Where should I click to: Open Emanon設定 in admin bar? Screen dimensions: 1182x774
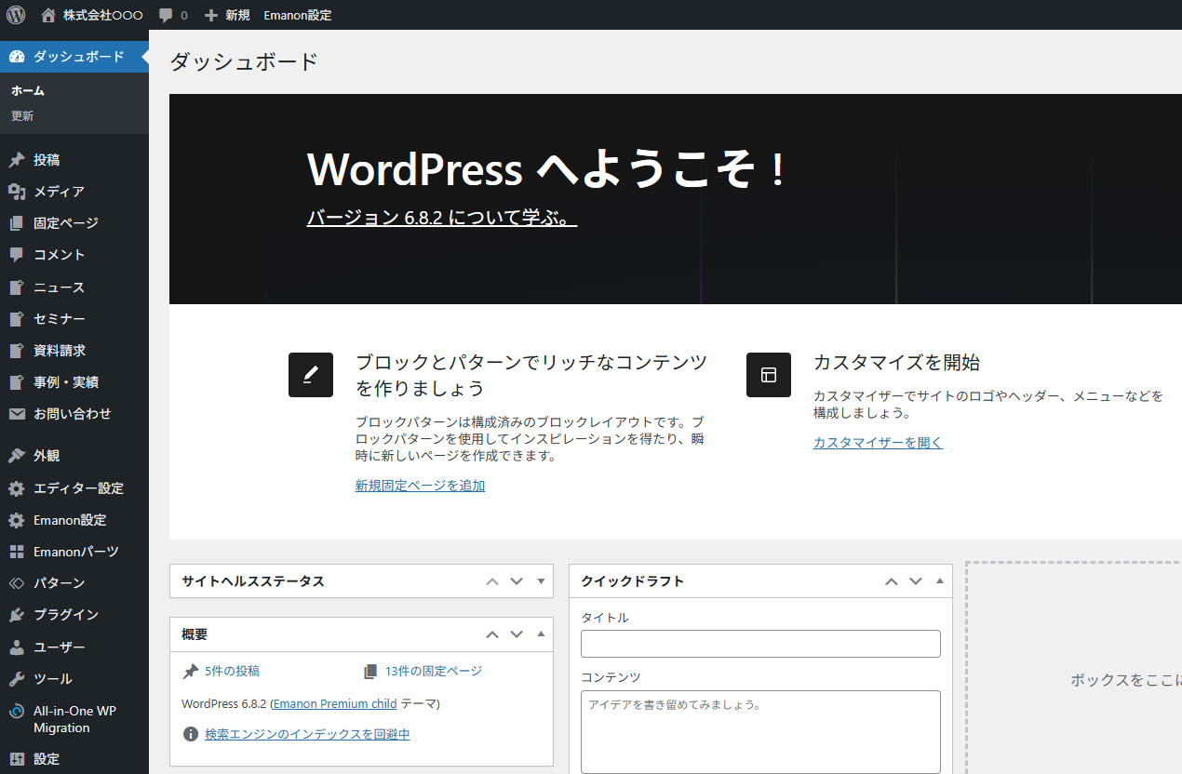pos(298,16)
